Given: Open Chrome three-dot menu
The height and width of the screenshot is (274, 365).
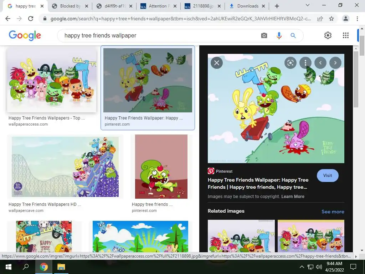Looking at the screenshot, I should 357,19.
